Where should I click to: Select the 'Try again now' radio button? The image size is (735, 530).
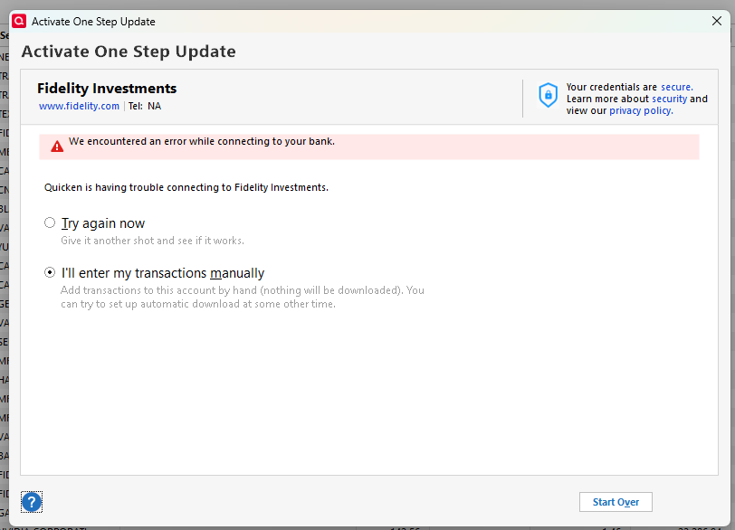50,222
